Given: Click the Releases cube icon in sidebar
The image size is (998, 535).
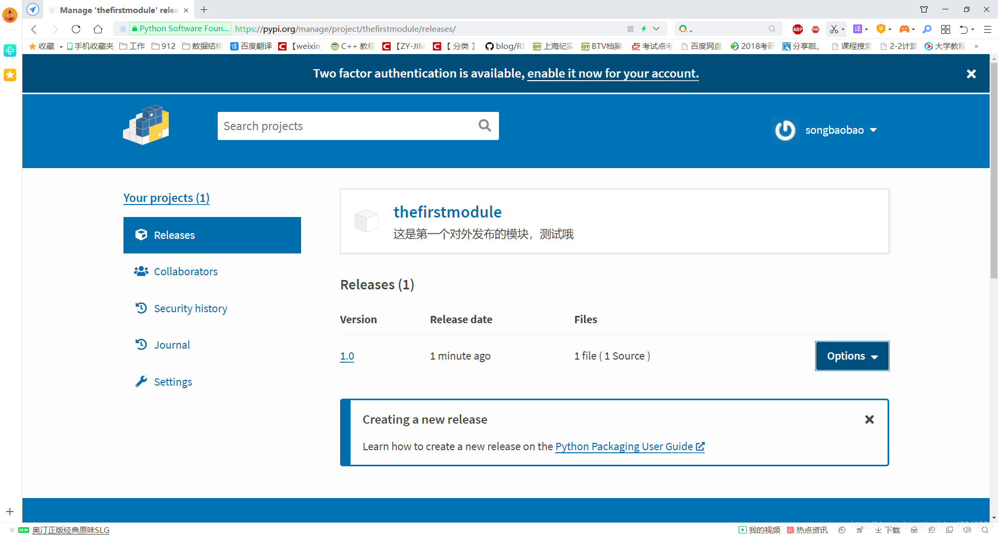Looking at the screenshot, I should [141, 235].
